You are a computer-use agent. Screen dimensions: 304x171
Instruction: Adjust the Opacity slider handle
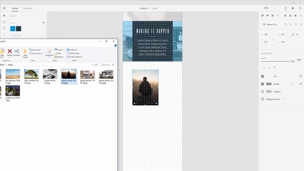pyautogui.click(x=293, y=61)
